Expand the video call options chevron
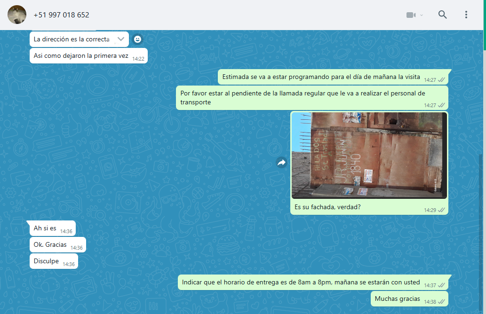This screenshot has height=314, width=486. click(422, 15)
